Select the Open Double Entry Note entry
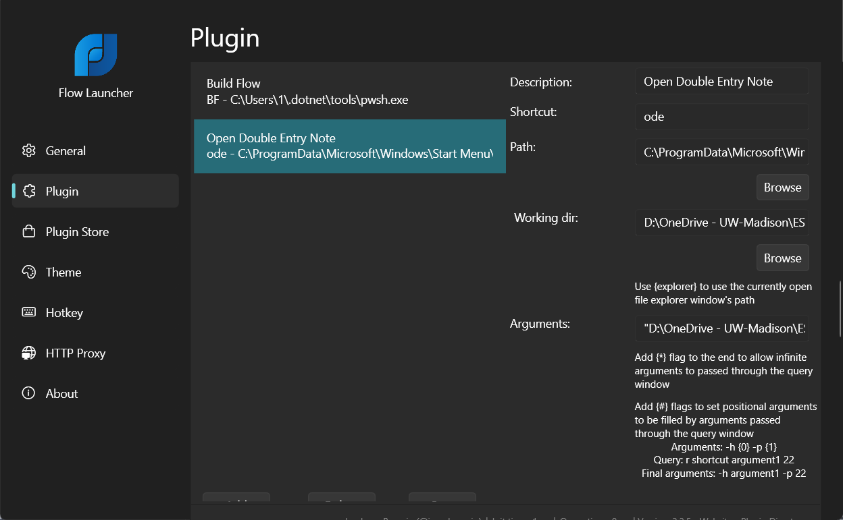Image resolution: width=843 pixels, height=520 pixels. coord(350,146)
